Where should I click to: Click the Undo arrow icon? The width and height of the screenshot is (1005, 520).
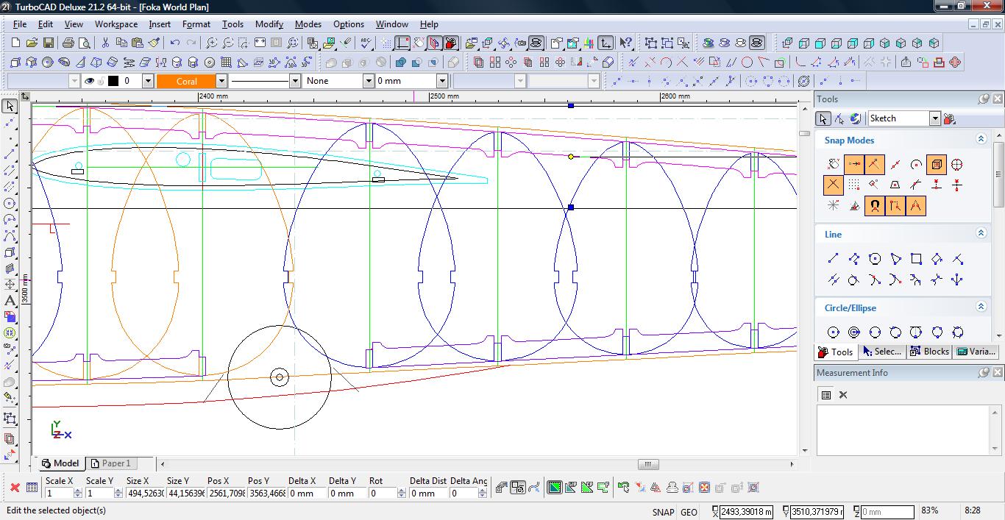tap(175, 43)
